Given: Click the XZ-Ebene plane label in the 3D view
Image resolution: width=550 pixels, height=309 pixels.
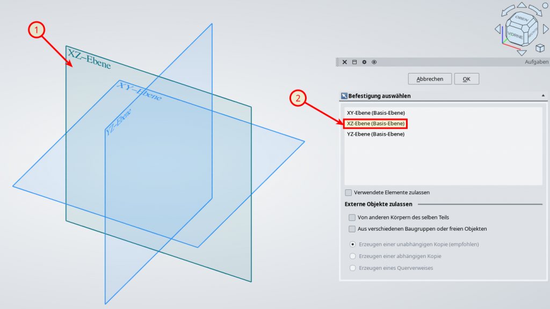Looking at the screenshot, I should [x=89, y=59].
